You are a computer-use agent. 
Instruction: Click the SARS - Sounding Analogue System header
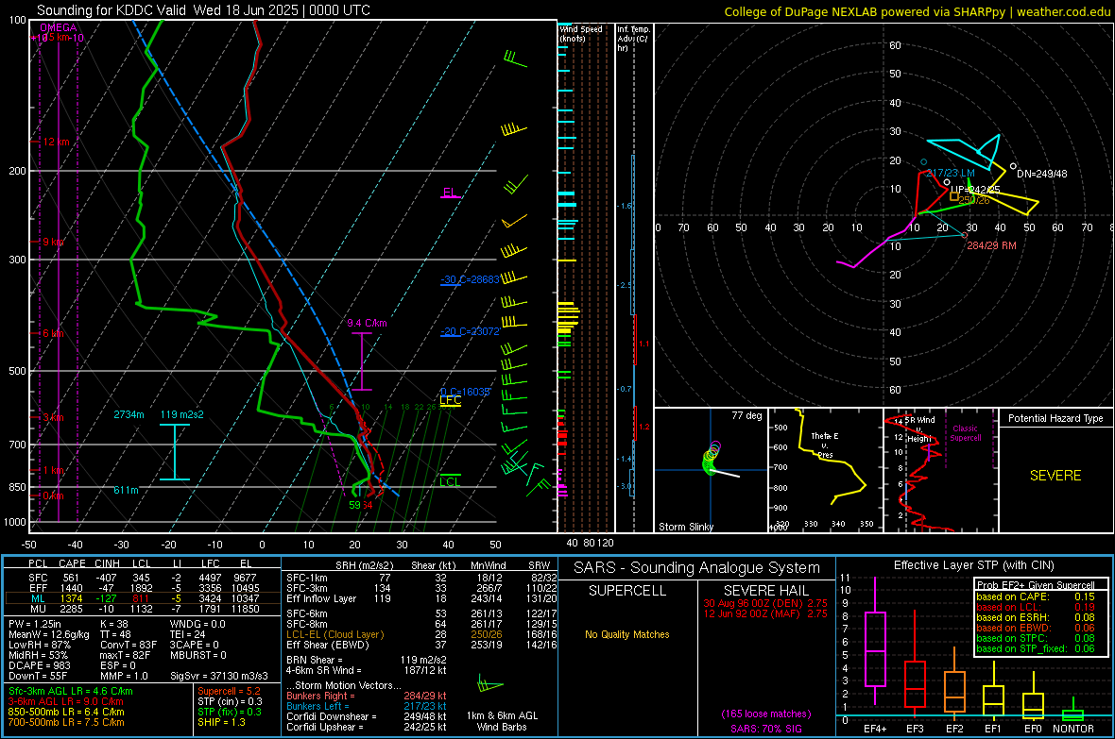pos(696,567)
